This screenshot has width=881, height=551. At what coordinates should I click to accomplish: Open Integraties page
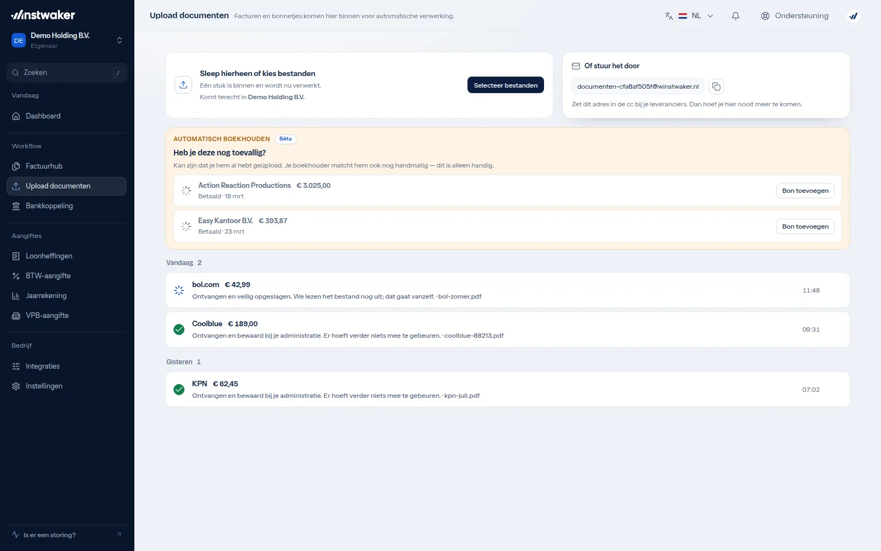(67, 366)
